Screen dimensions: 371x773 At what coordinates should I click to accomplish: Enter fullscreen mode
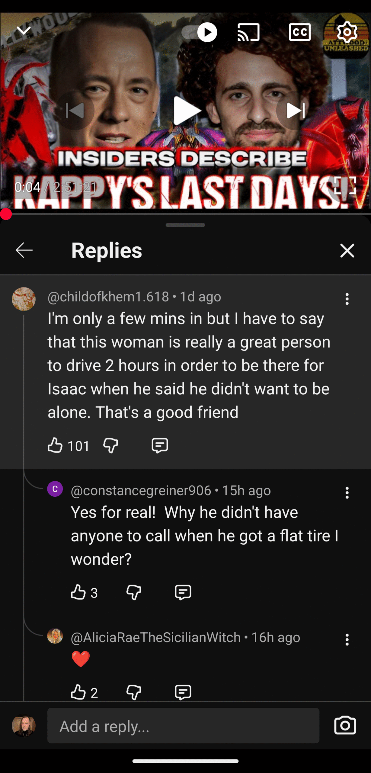tap(345, 185)
